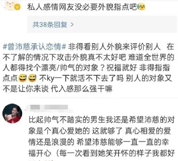Tap the text 象是个真心爱她的

click(x=59, y=131)
